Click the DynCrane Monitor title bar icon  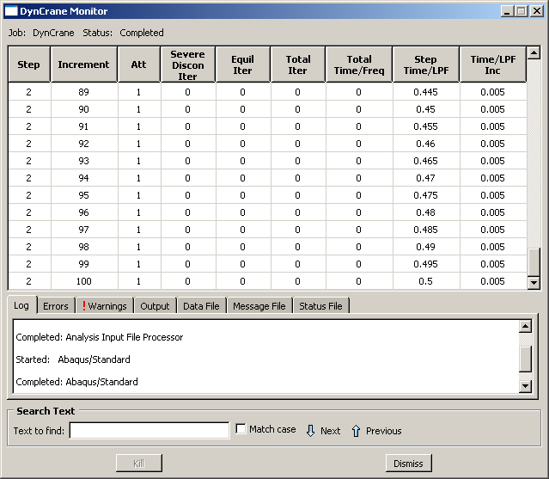pyautogui.click(x=11, y=10)
